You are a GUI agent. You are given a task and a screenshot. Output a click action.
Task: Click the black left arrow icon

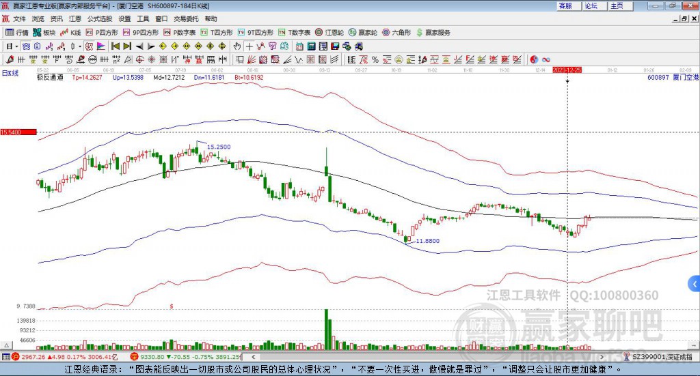point(139,46)
